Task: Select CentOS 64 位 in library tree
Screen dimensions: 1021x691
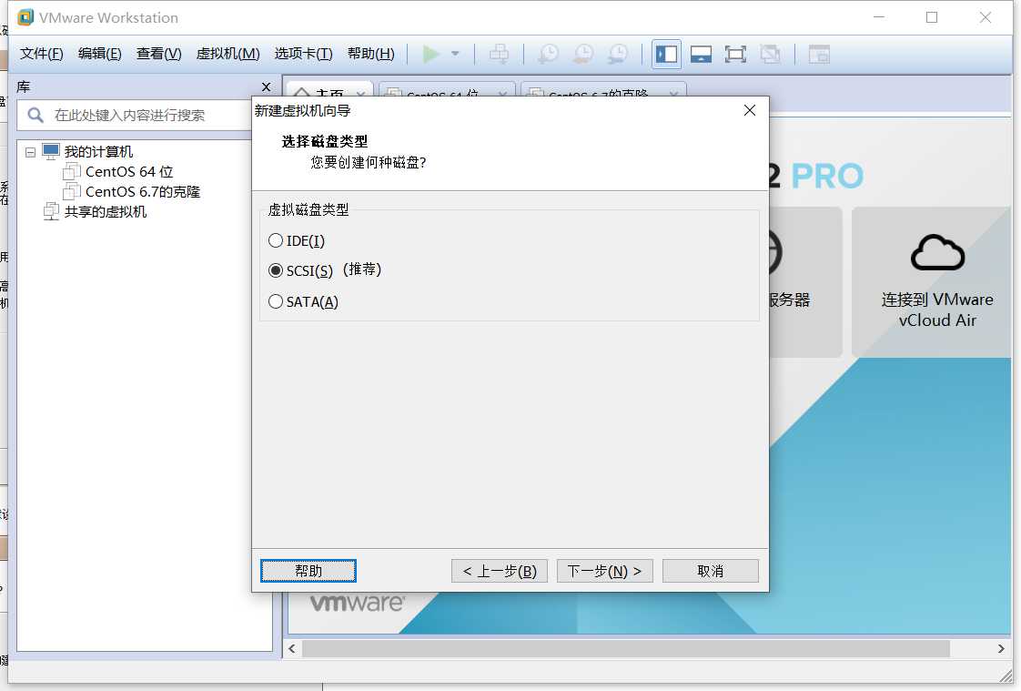Action: coord(129,172)
